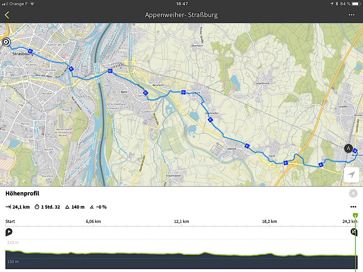Select the direction arrow at Quai des Belges
363x272 pixels.
(71, 69)
